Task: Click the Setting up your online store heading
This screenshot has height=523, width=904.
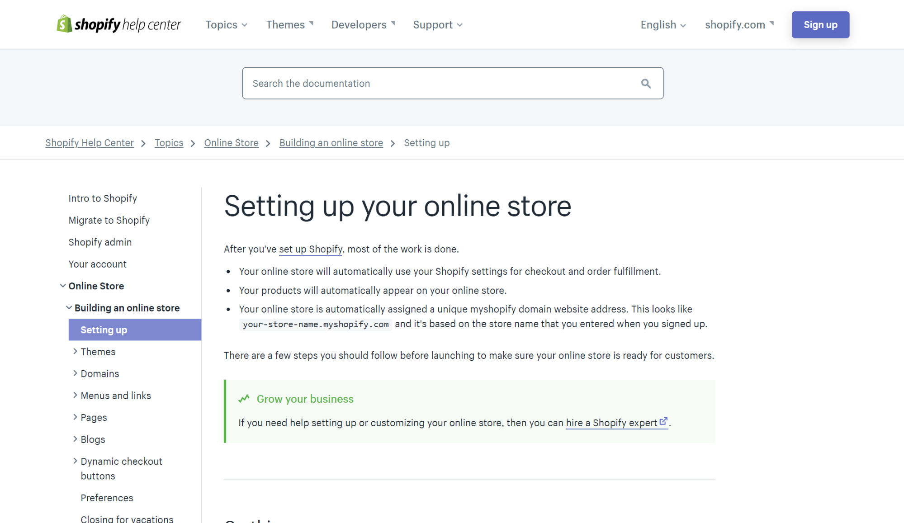Action: (x=398, y=206)
